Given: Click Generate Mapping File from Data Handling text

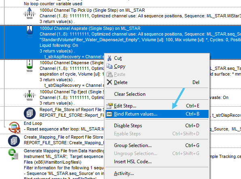Looking at the screenshot, I should pos(64,151).
